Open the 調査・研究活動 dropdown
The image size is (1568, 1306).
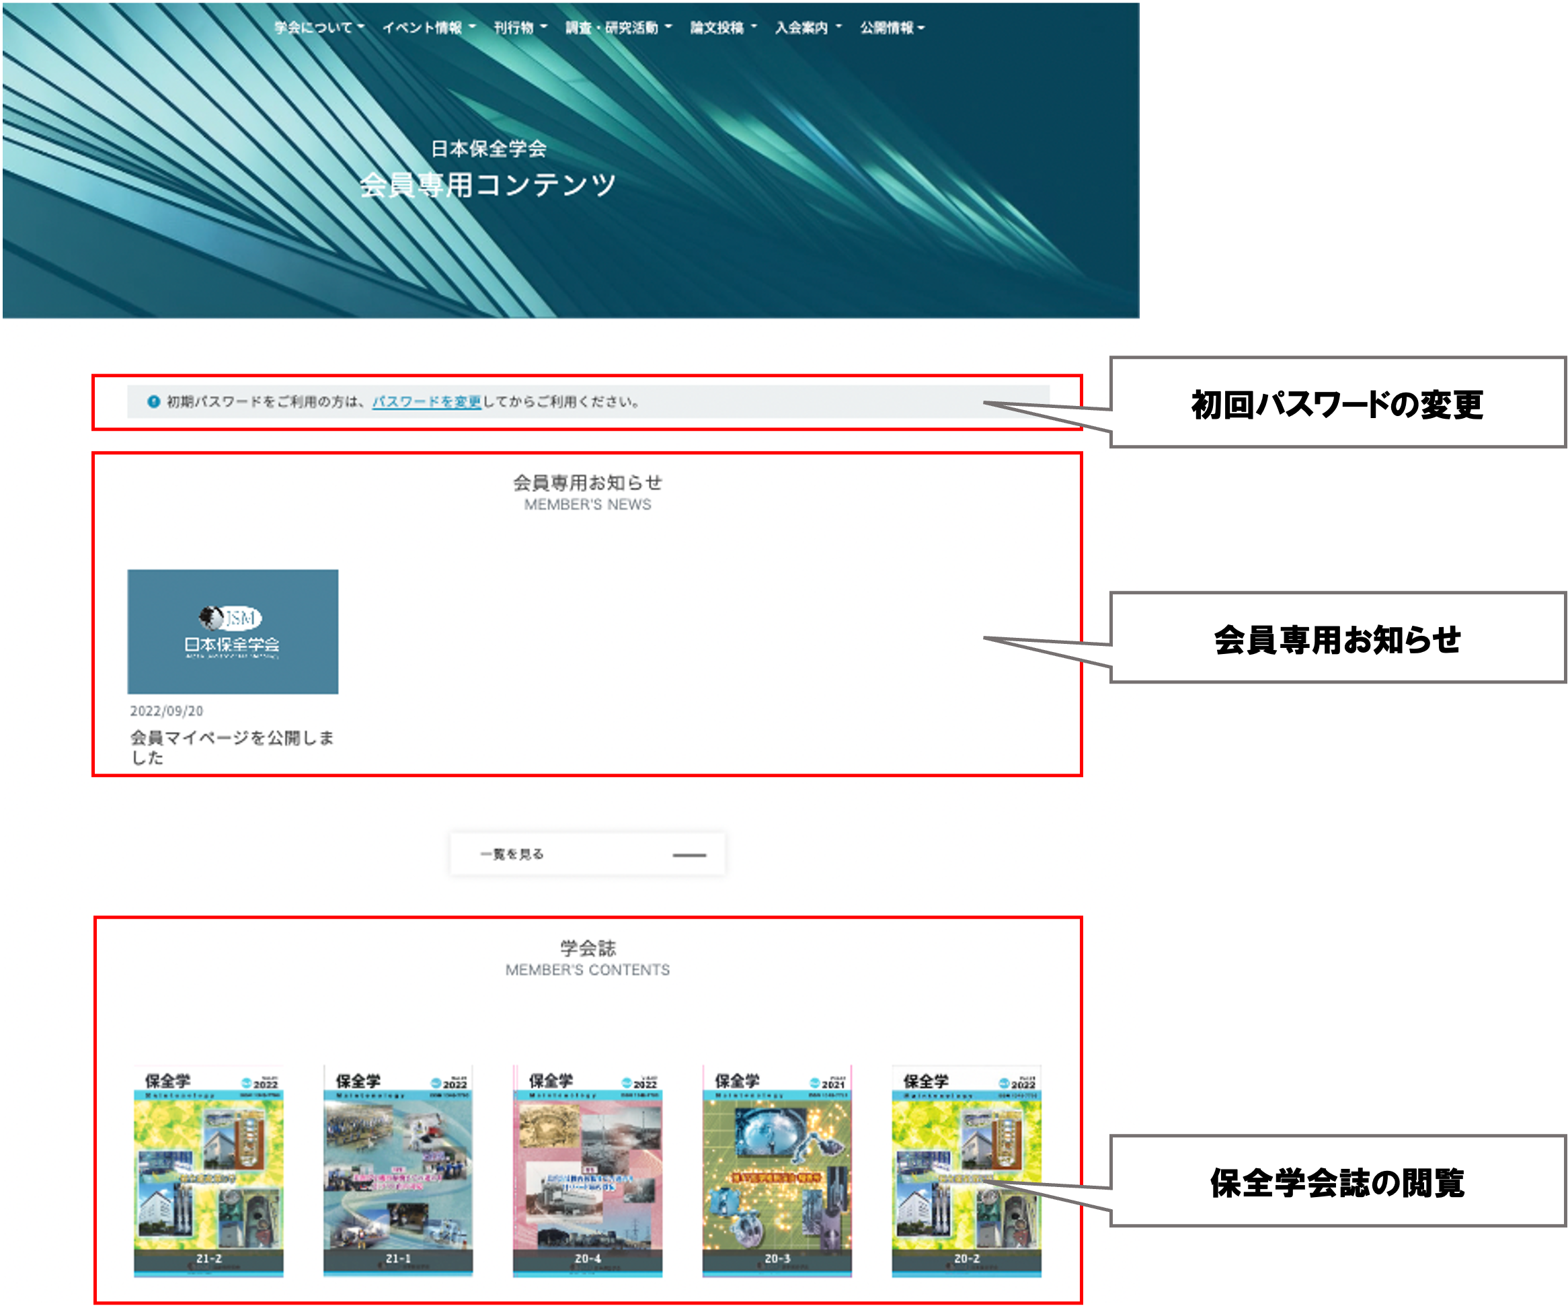click(613, 28)
